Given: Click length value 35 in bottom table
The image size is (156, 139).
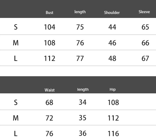Looking at the screenshot, I should coord(82,118).
